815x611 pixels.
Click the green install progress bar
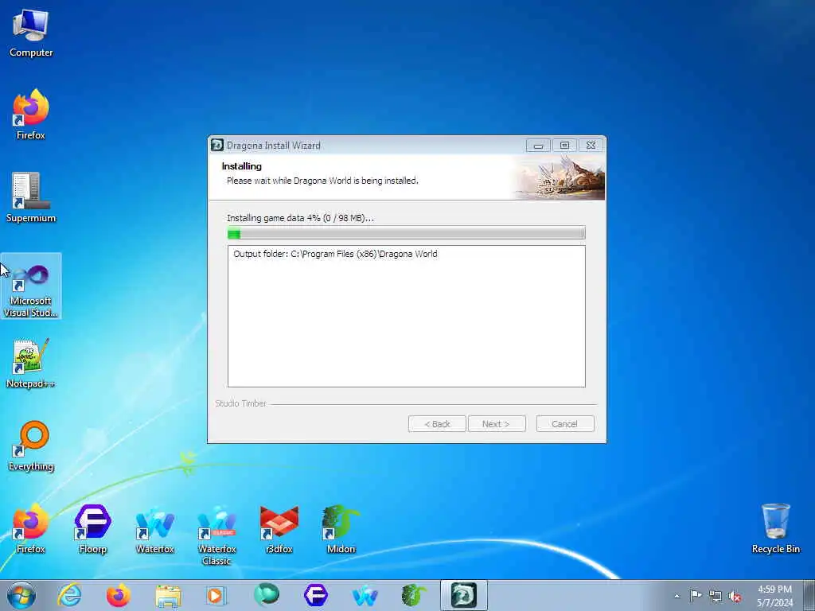pos(407,233)
